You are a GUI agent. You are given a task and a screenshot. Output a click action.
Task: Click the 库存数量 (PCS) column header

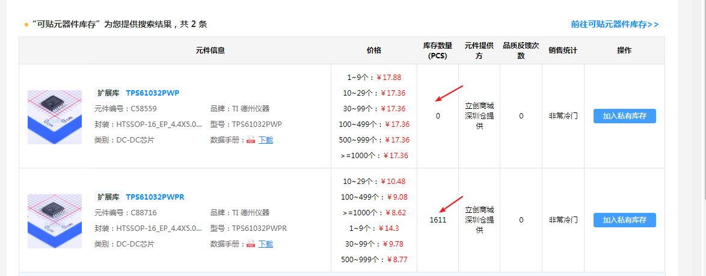tap(437, 51)
